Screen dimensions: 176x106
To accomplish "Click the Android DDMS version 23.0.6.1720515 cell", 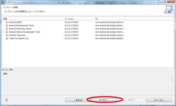I will pyautogui.click(x=71, y=22).
